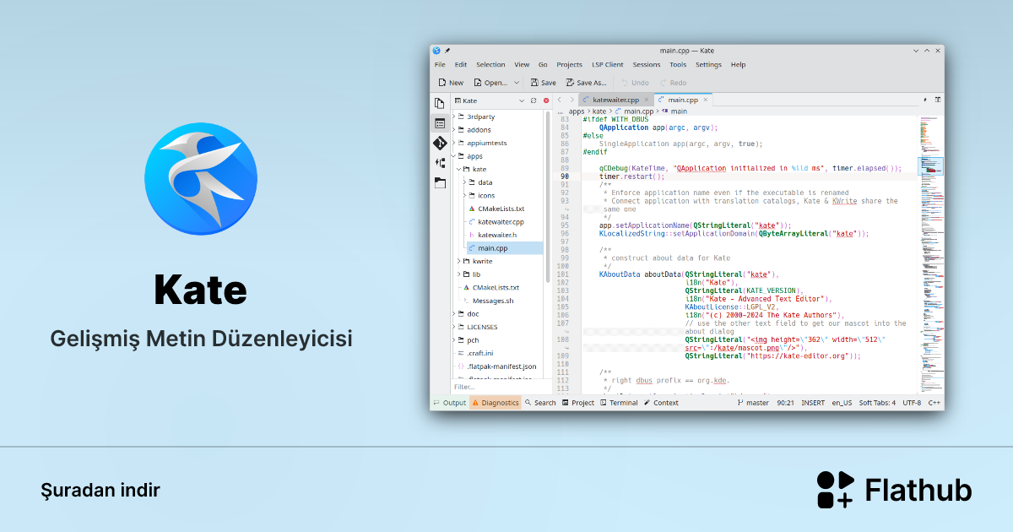Click the Şuradan indir link
1013x532 pixels.
100,490
